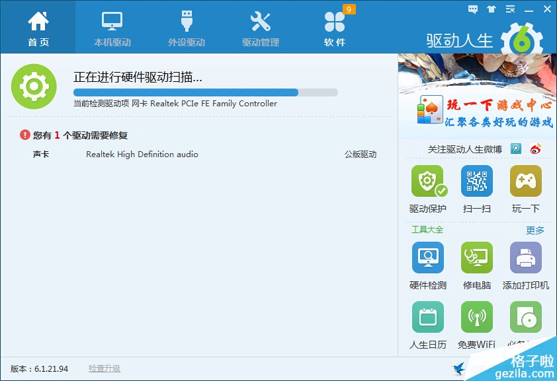This screenshot has width=557, height=381.
Task: Close the 驱动人生 window
Action: (x=548, y=9)
